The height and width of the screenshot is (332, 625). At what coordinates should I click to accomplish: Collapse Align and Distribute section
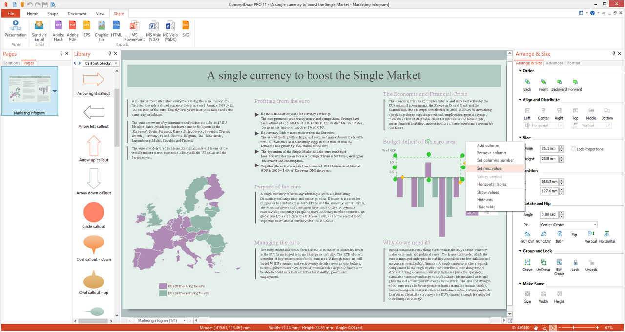tap(520, 100)
